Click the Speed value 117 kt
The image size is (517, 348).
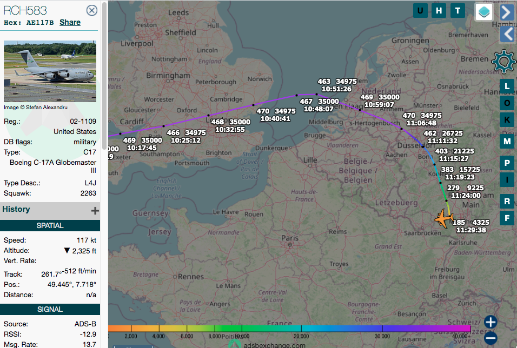87,240
